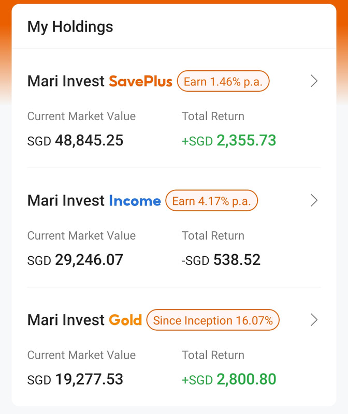
Task: Click SavePlus total return +SGD 2,355.73
Action: pyautogui.click(x=229, y=140)
